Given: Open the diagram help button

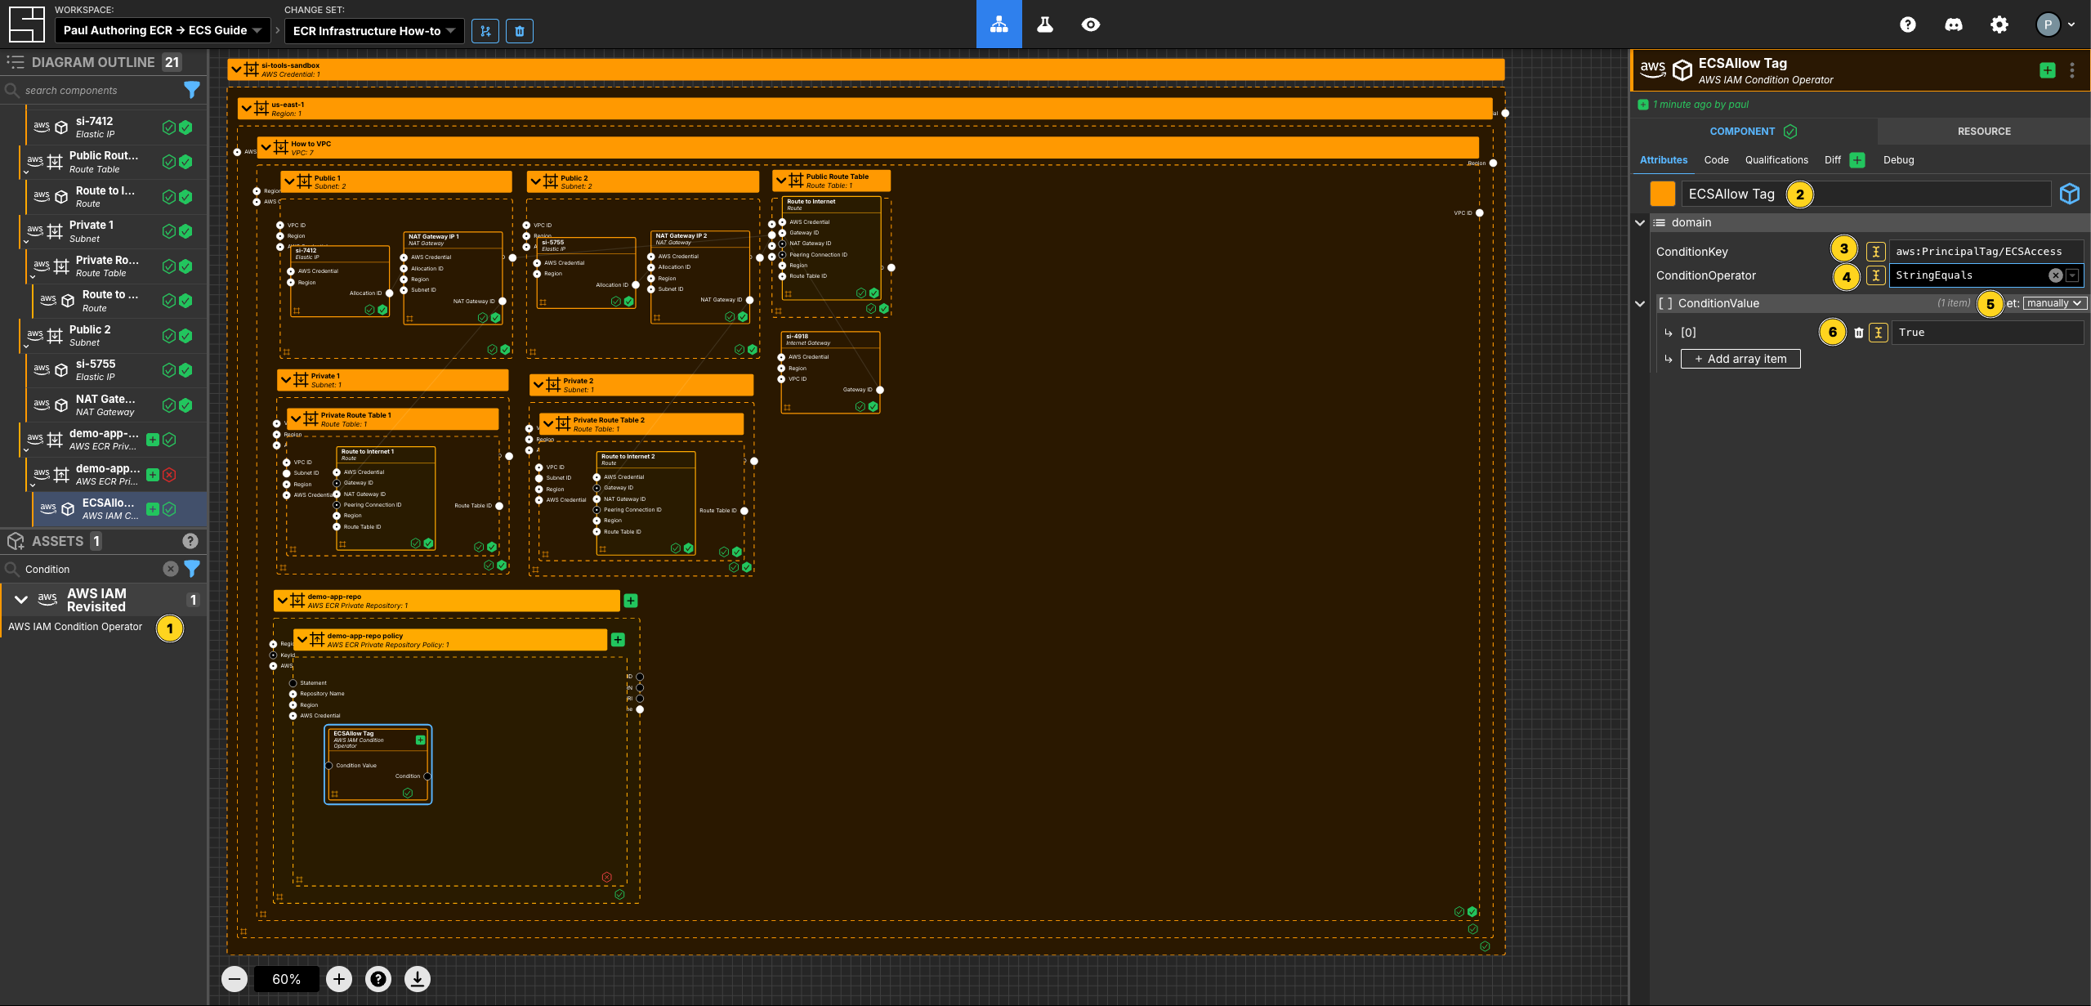Looking at the screenshot, I should pos(378,979).
